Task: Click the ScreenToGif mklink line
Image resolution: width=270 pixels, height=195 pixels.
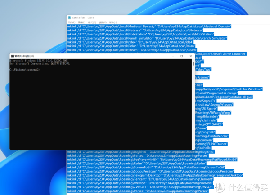Action: 146,168
